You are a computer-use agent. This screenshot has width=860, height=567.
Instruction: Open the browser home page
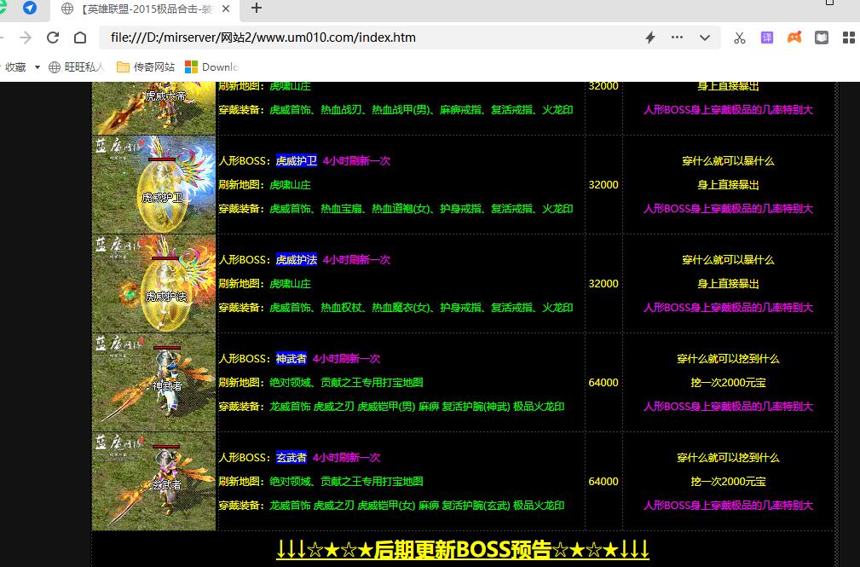(x=80, y=38)
